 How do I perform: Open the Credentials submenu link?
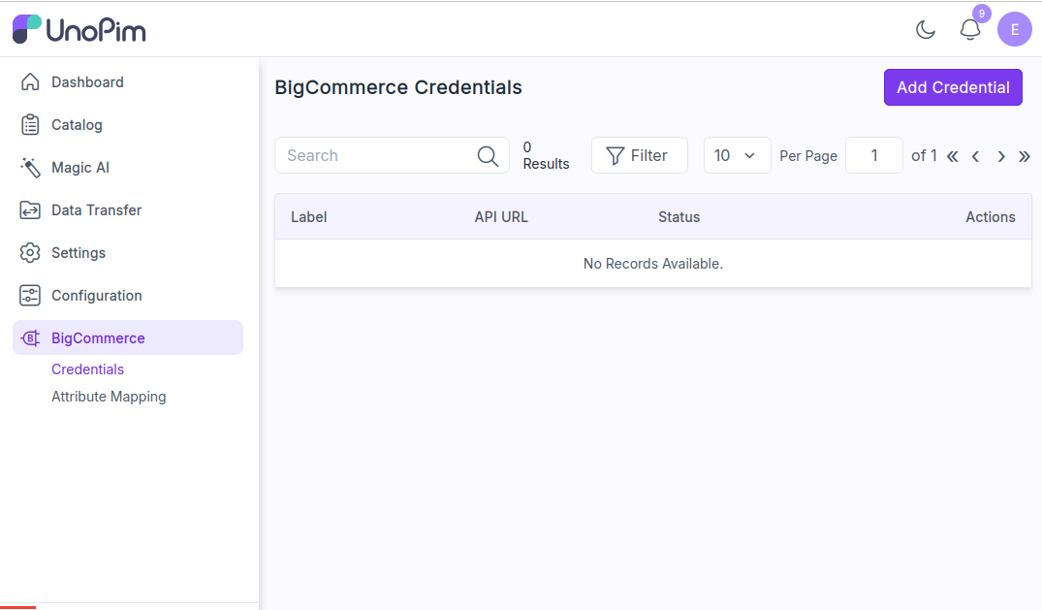point(87,369)
